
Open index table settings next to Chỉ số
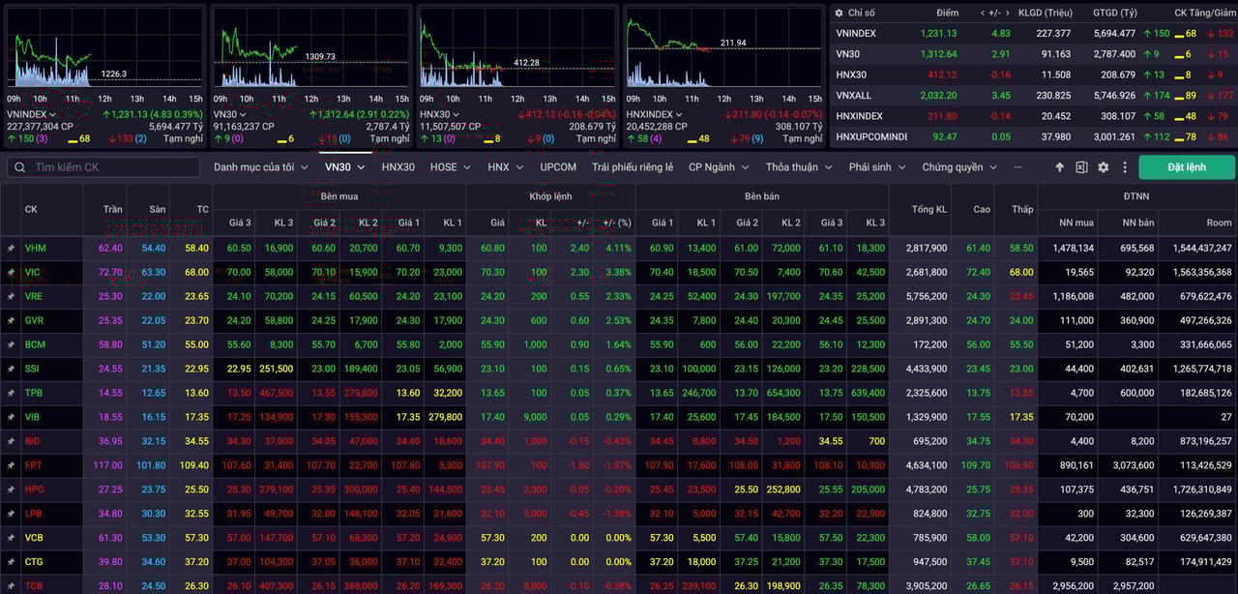[840, 13]
